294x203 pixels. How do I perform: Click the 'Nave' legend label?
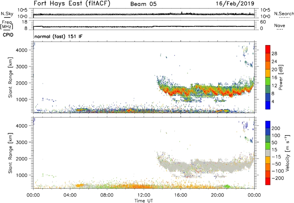pos(280,25)
